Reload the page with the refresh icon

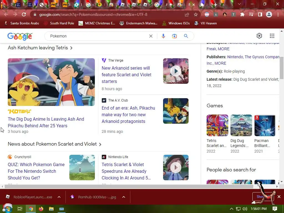[24, 14]
